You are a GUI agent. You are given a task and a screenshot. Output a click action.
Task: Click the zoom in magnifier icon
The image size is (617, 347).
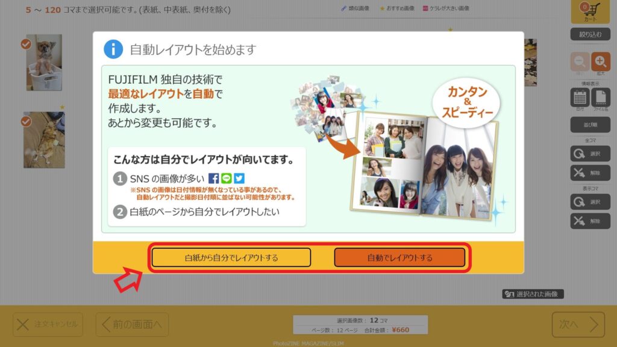click(x=600, y=61)
